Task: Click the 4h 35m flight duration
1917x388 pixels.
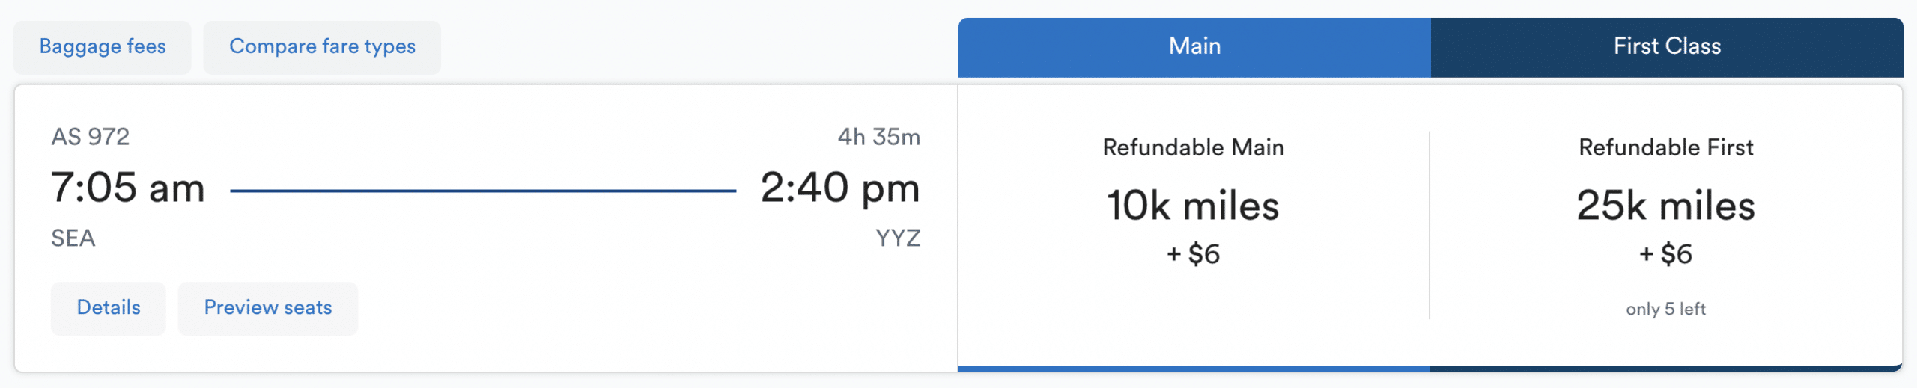Action: coord(878,137)
